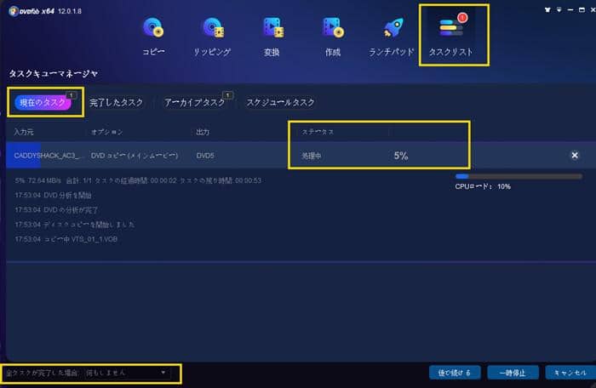This screenshot has height=388, width=596.
Task: Launch the ランチパッド rocket icon
Action: click(x=394, y=29)
